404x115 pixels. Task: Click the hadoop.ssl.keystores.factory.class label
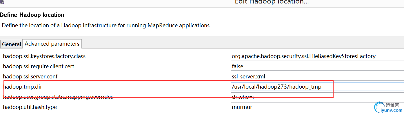click(44, 56)
